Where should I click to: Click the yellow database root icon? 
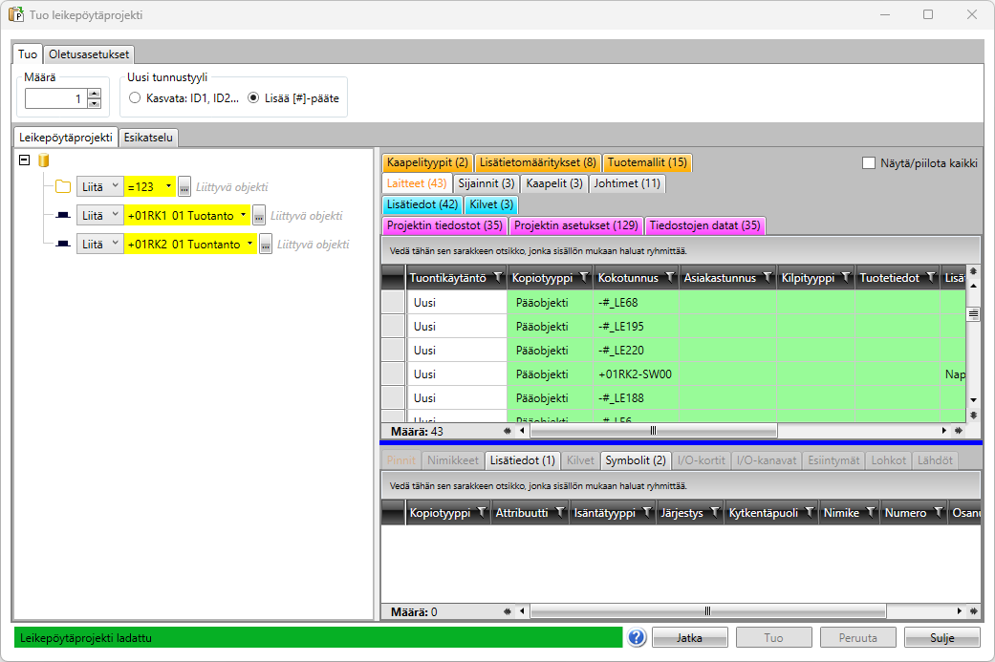pos(43,161)
